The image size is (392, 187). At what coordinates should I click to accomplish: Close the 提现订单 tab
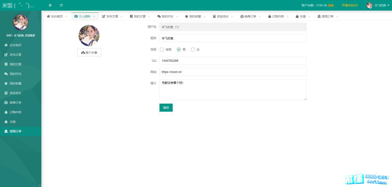click(337, 17)
